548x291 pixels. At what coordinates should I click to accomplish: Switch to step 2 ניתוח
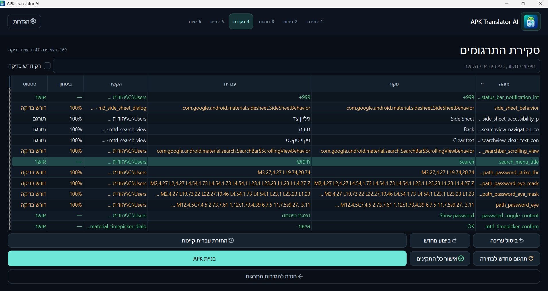tap(290, 22)
